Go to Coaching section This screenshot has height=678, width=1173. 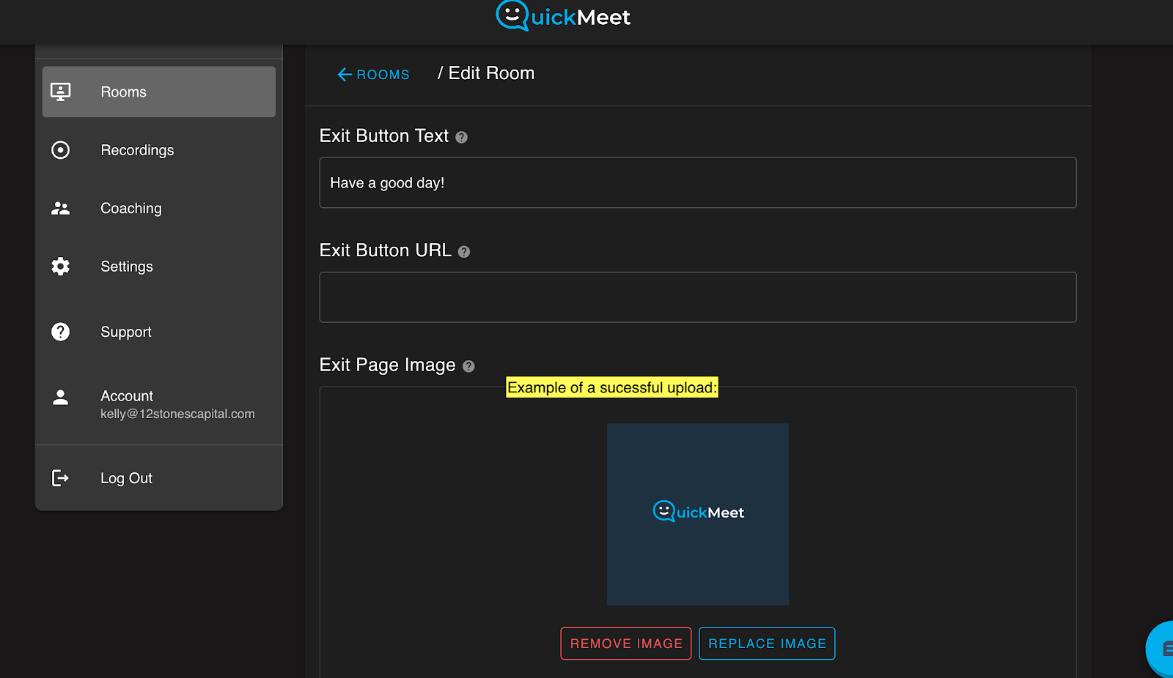pyautogui.click(x=159, y=208)
